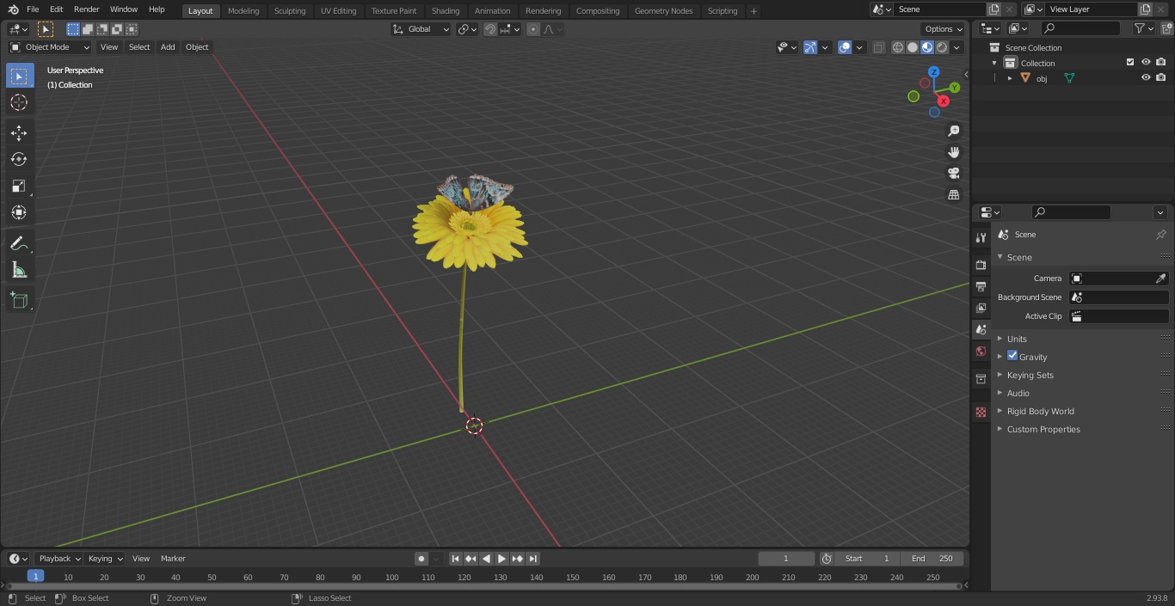Screen dimensions: 1175x606
Task: Select the Annotate tool
Action: pyautogui.click(x=19, y=244)
